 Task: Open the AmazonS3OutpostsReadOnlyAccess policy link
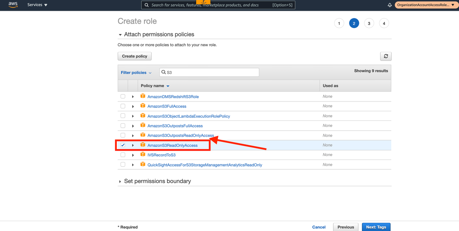click(x=181, y=136)
